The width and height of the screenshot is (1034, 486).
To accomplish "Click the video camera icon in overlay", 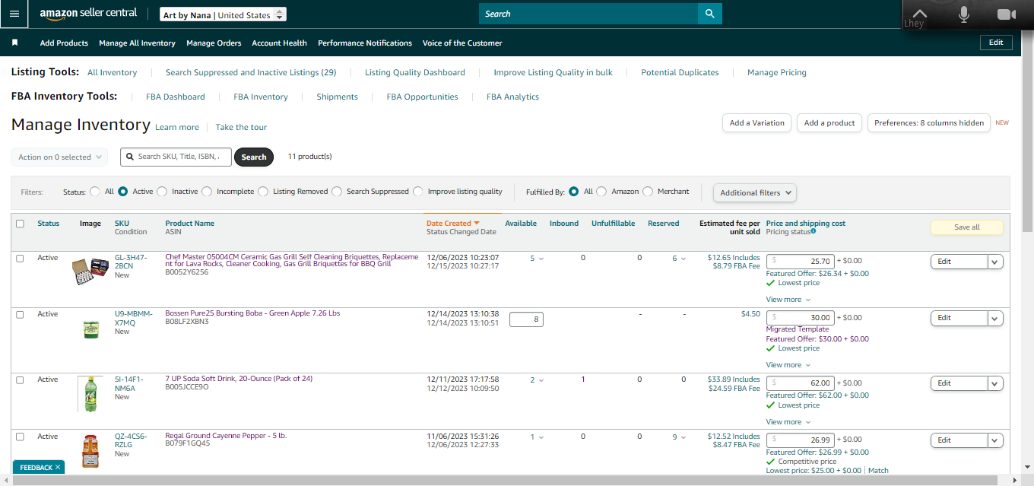I will point(1007,14).
